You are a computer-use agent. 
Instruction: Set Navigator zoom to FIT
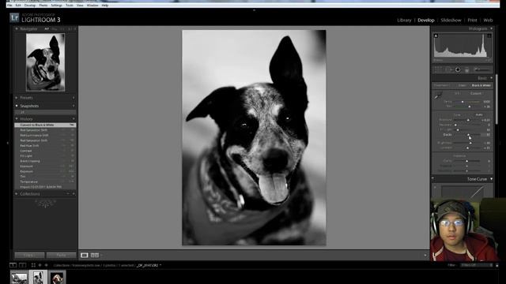tap(47, 28)
